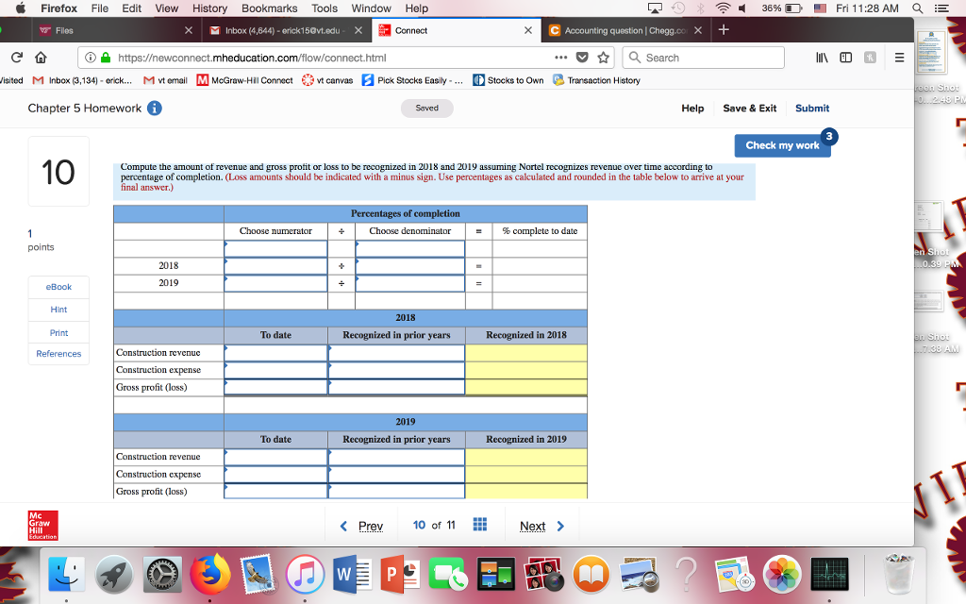
Task: Open the question grid navigator icon
Action: tap(480, 525)
